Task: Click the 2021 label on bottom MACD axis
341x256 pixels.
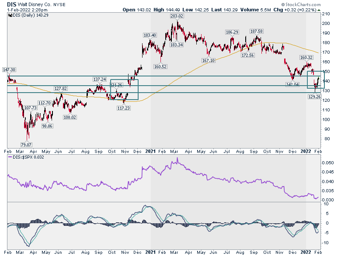Action: click(x=150, y=252)
